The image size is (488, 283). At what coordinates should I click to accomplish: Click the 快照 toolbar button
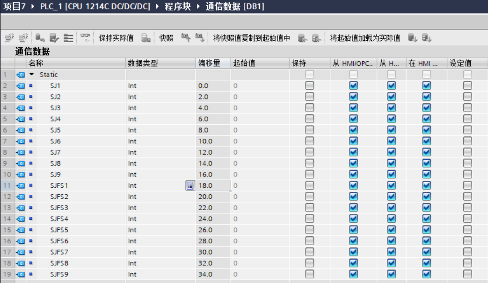[166, 38]
